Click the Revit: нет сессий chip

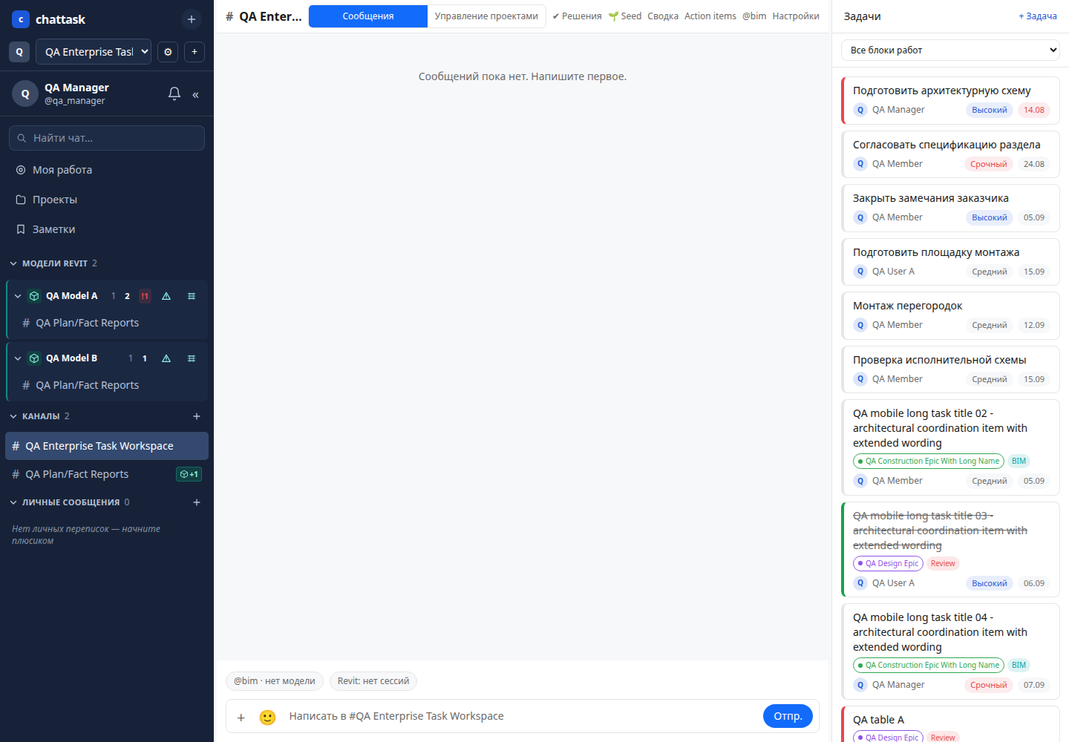click(x=373, y=681)
